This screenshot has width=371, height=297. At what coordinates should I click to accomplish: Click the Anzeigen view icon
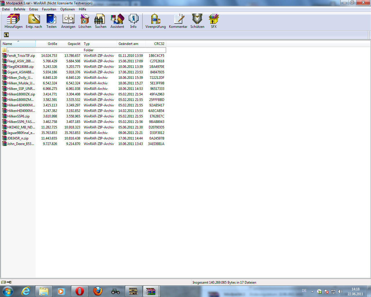(68, 21)
